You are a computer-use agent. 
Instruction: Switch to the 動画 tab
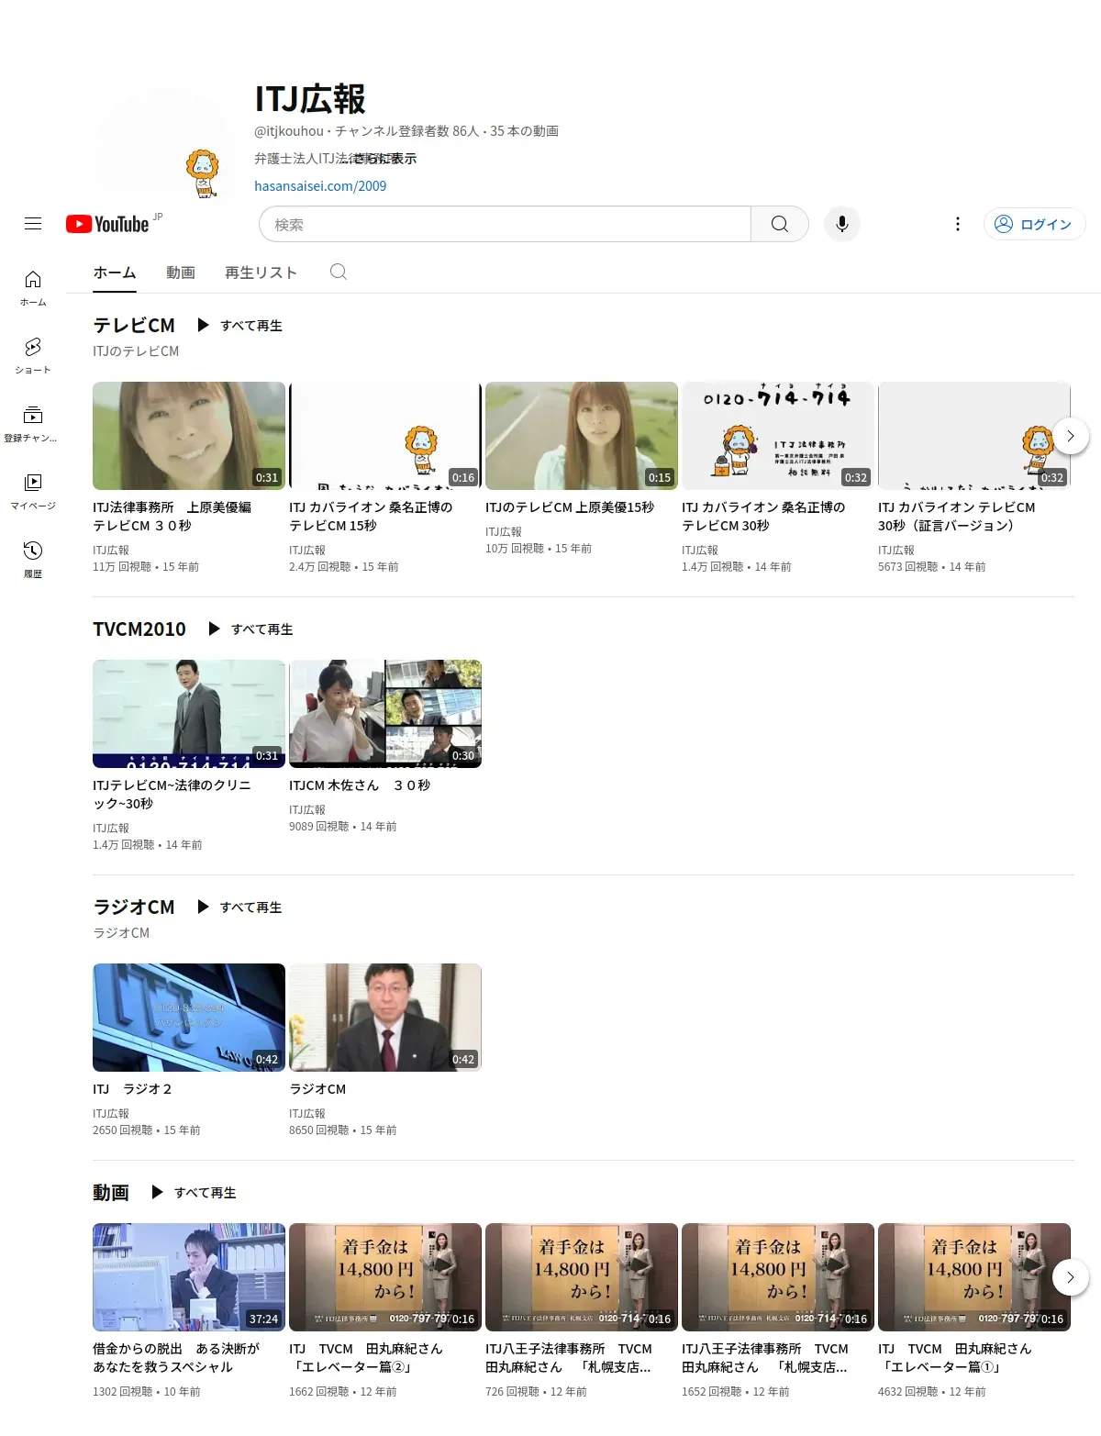coord(181,273)
